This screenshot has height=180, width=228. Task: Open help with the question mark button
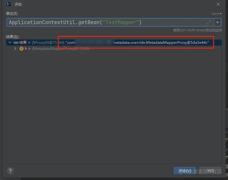pyautogui.click(x=10, y=171)
